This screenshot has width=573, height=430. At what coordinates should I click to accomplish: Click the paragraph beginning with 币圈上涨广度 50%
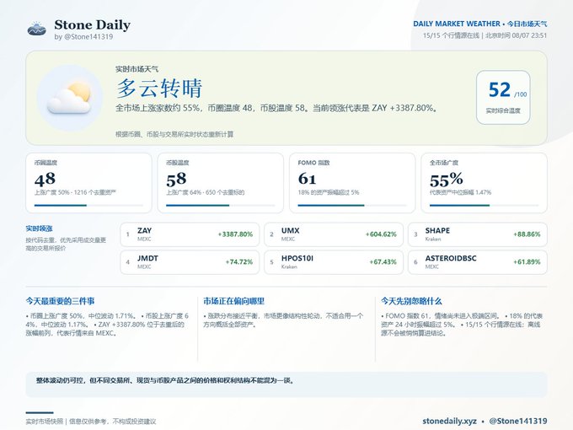(107, 325)
